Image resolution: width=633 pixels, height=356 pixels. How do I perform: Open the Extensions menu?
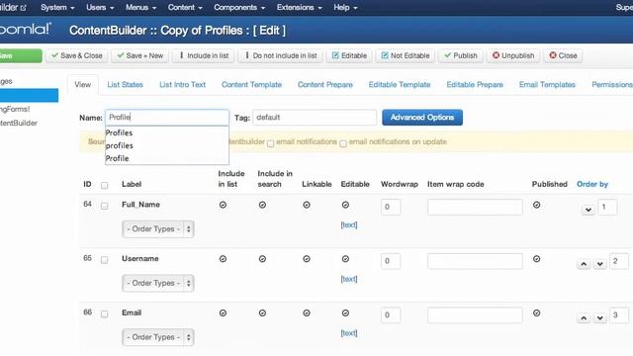299,8
